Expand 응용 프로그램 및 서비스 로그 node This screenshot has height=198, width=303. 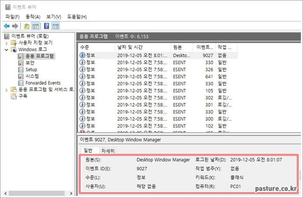coord(6,90)
